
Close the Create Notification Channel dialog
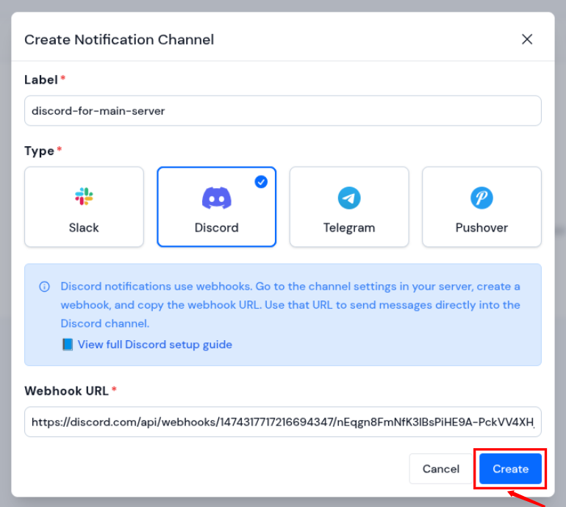pos(527,39)
